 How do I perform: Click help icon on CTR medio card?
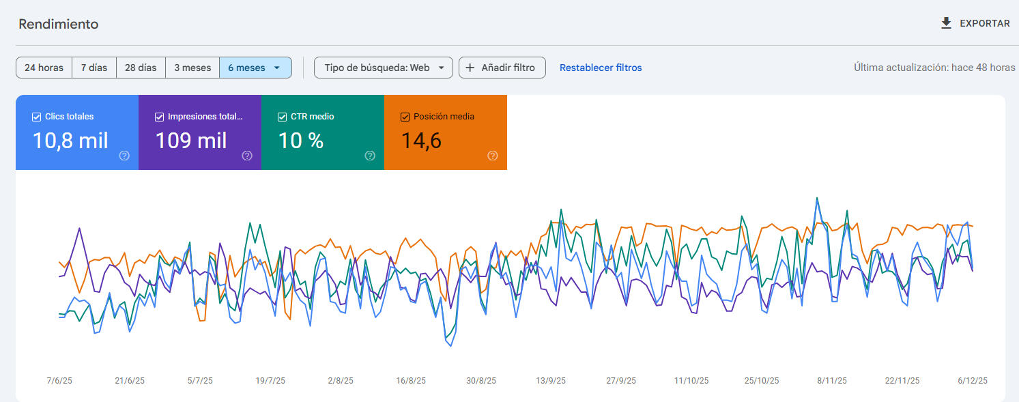click(370, 156)
